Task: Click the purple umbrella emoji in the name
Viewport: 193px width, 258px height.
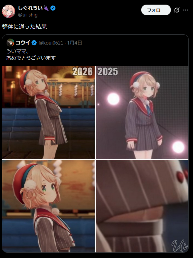Action: (46, 8)
